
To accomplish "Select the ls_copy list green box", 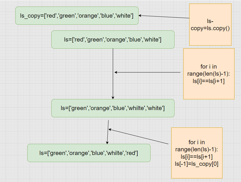I will 77,16.
